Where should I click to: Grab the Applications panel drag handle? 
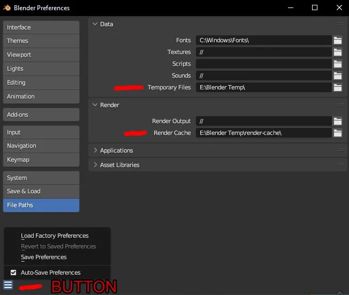(x=341, y=150)
